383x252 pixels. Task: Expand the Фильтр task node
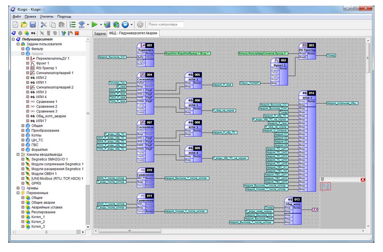[23, 49]
